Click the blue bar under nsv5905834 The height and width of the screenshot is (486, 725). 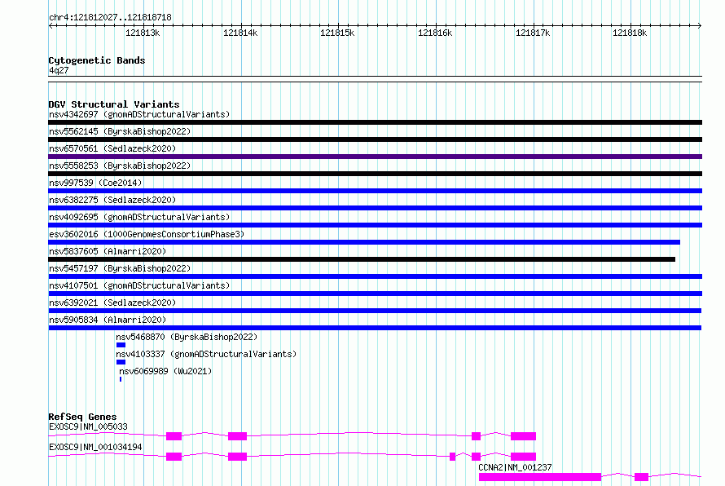pyautogui.click(x=375, y=328)
